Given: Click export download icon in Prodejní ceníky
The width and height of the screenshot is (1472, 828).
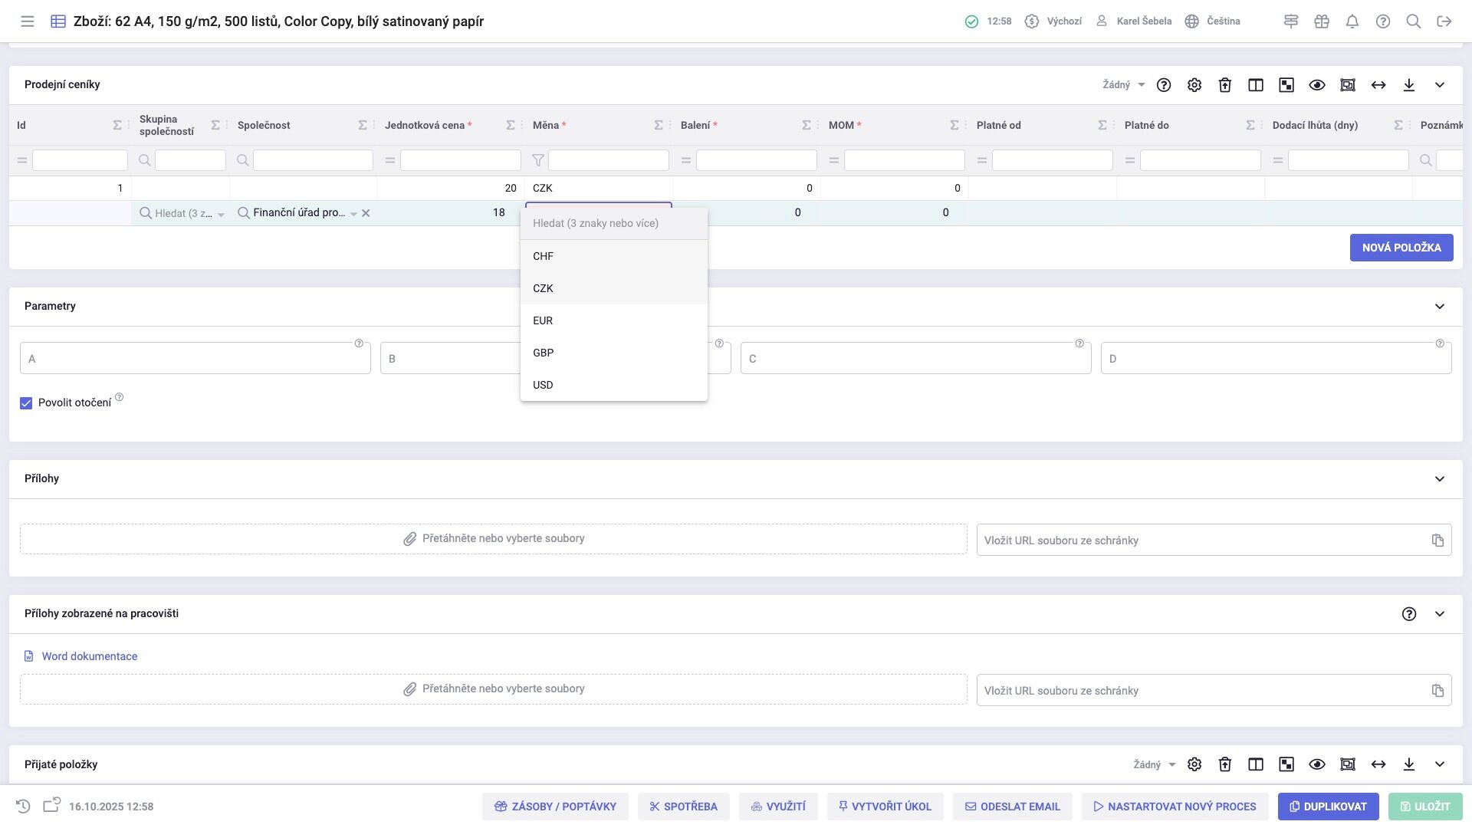Looking at the screenshot, I should [1408, 85].
